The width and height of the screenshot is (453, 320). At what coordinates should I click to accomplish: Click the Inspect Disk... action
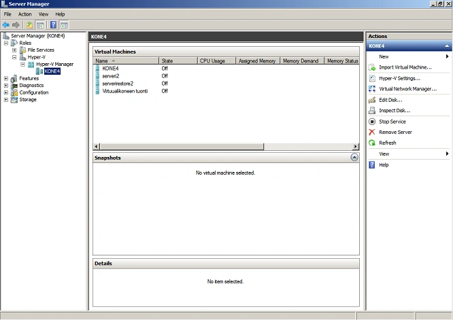pos(395,111)
